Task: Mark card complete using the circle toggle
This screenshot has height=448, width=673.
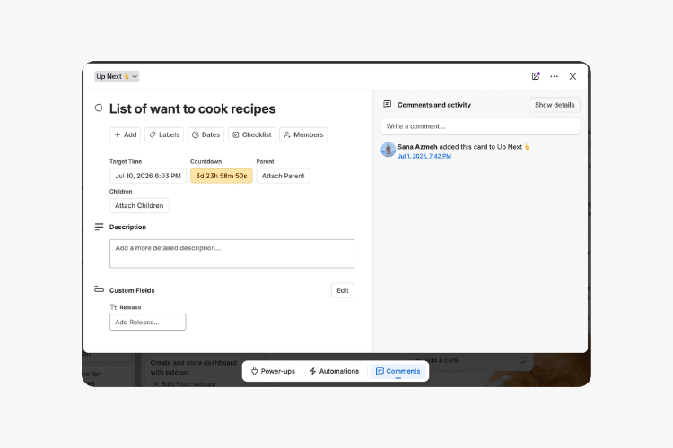Action: click(x=99, y=108)
